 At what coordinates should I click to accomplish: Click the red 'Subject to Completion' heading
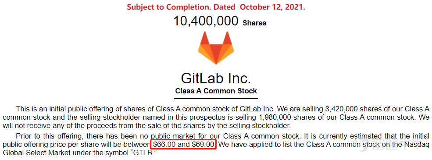[x=216, y=7]
